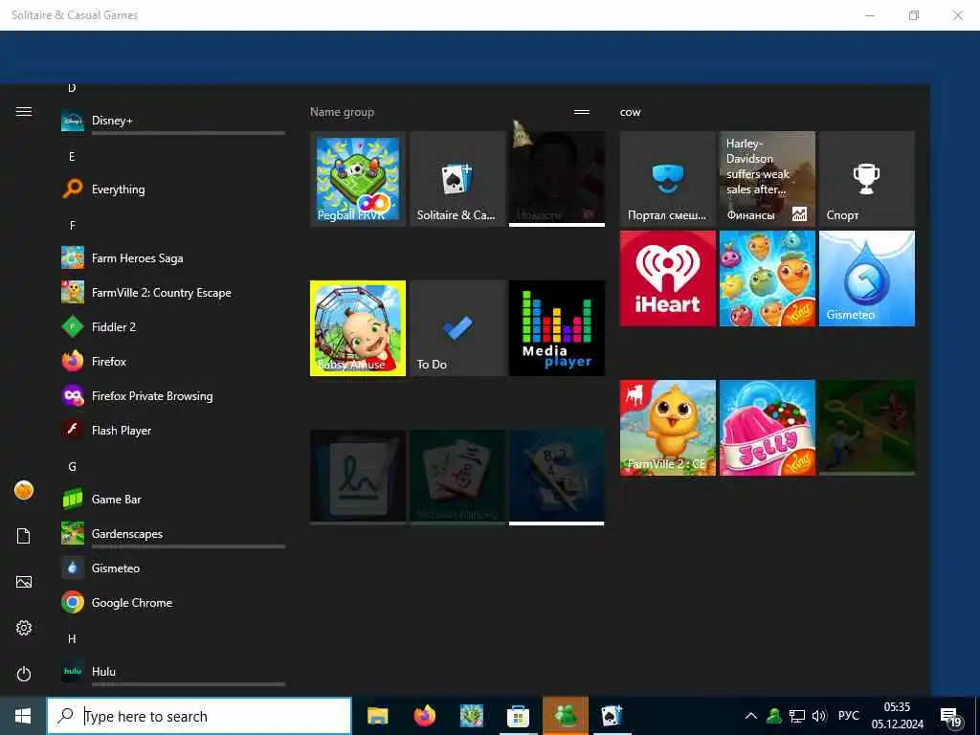Viewport: 980px width, 735px height.
Task: Launch Firefox from the app list
Action: 173,361
